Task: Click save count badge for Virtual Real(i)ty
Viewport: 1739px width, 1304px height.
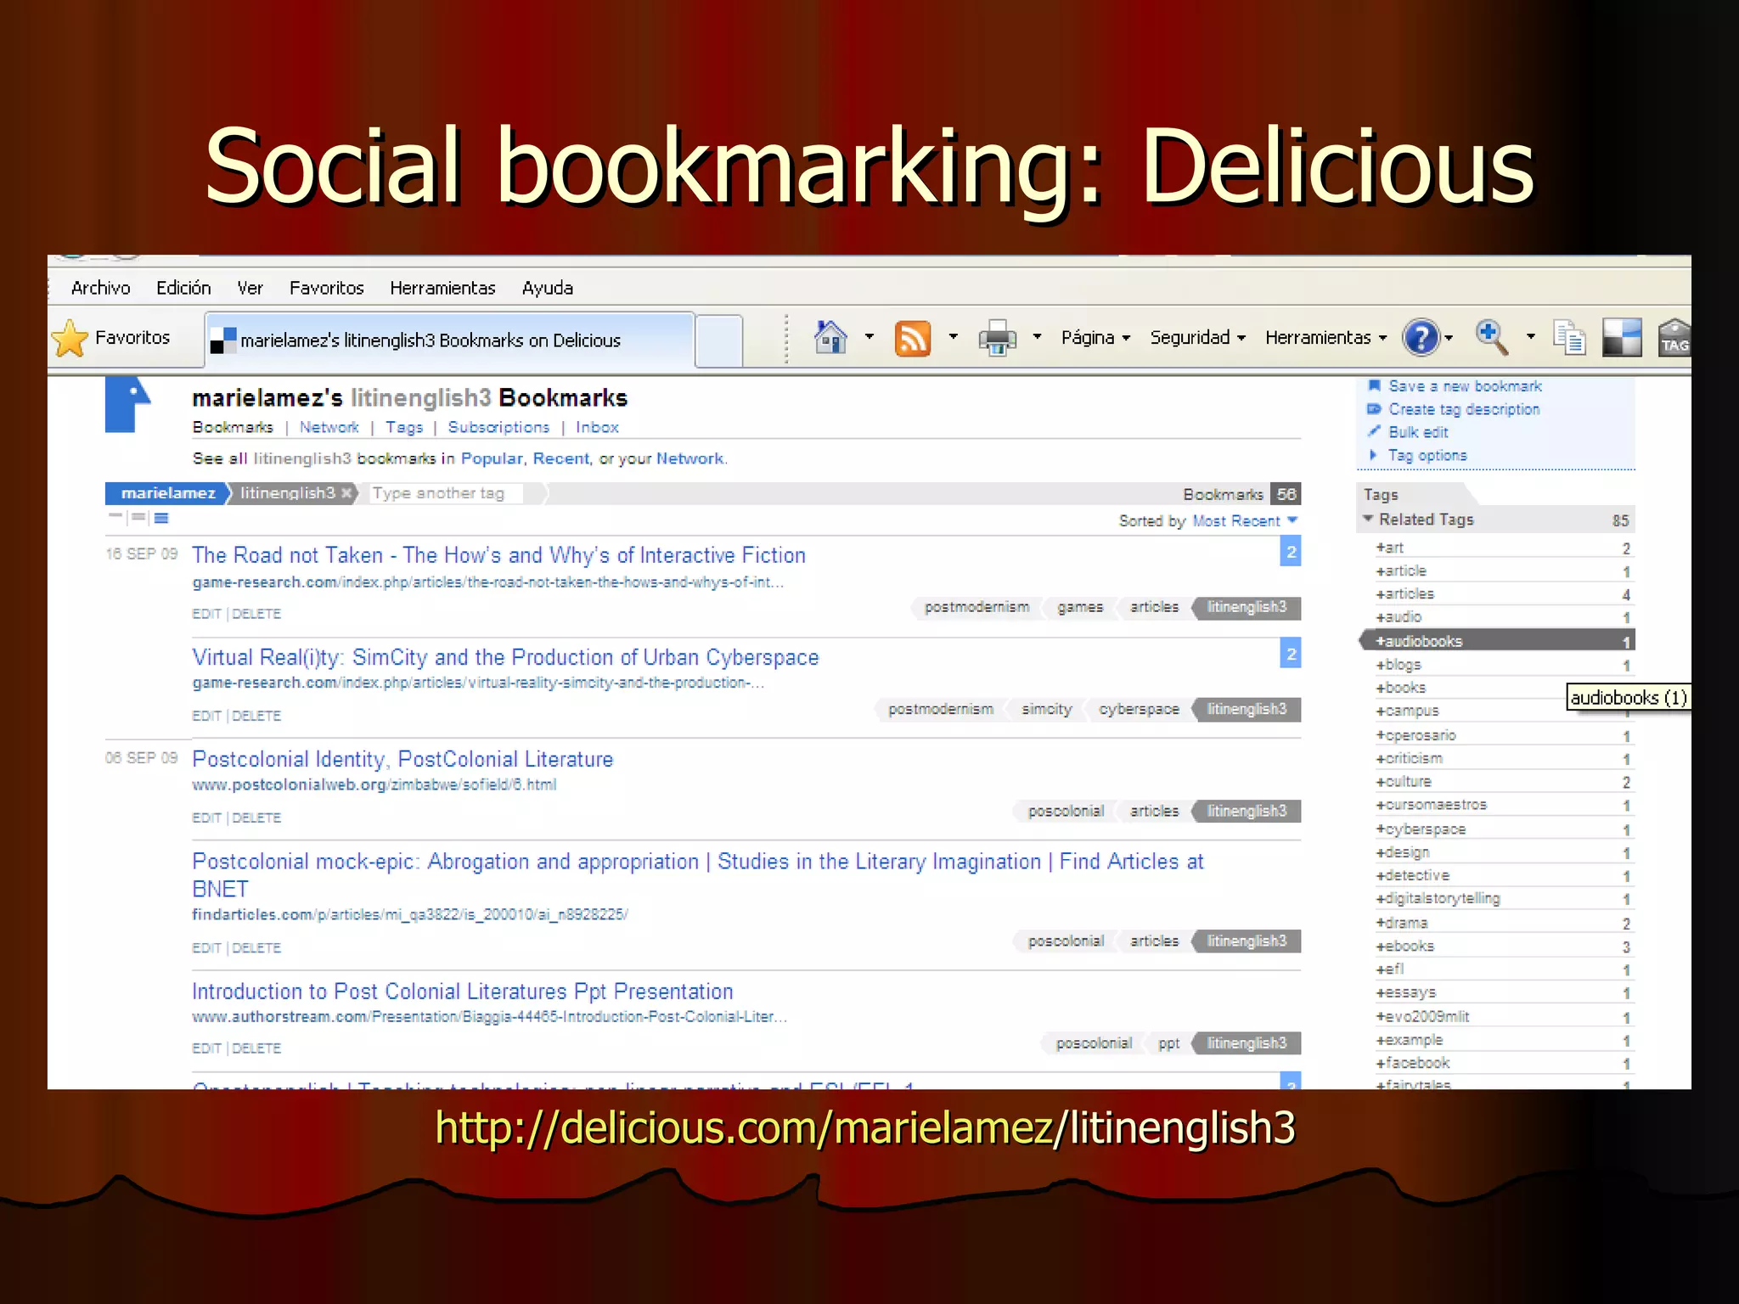Action: (1291, 654)
